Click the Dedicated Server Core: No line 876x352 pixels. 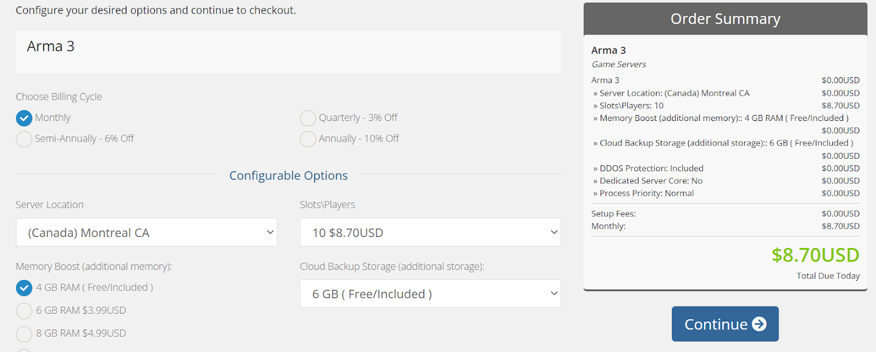648,181
